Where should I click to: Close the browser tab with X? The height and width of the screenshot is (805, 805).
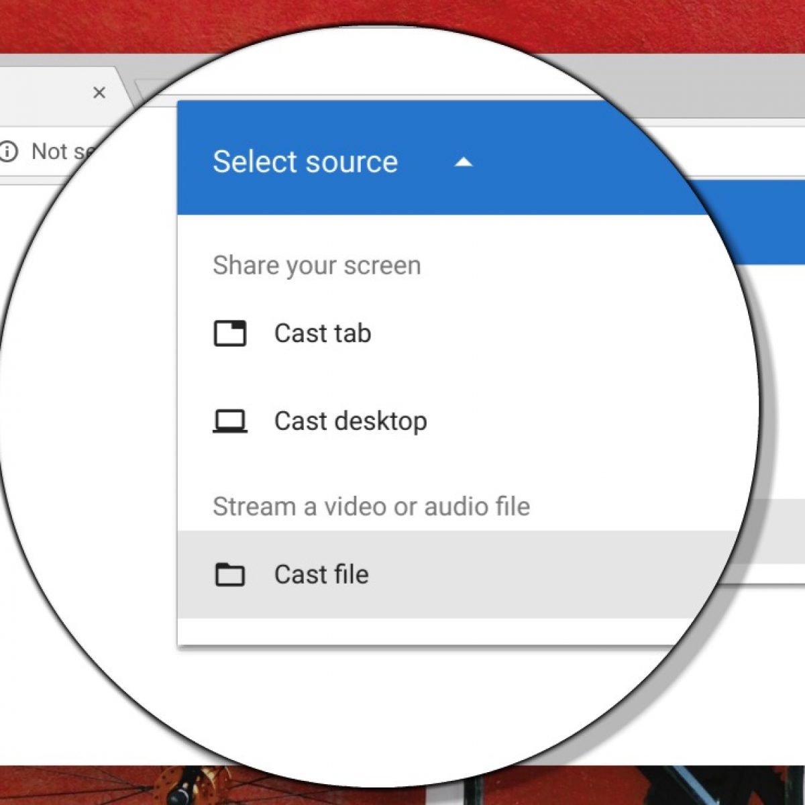[x=99, y=93]
